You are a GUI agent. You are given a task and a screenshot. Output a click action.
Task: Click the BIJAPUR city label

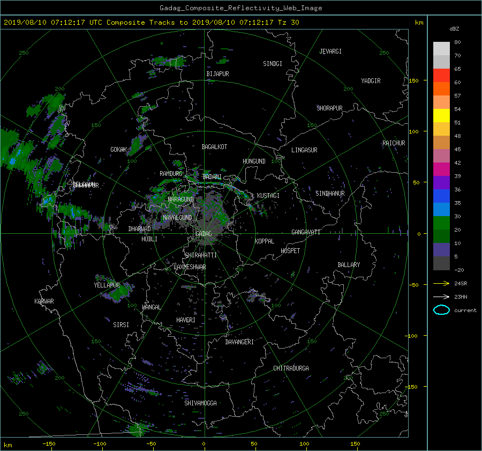[x=217, y=74]
